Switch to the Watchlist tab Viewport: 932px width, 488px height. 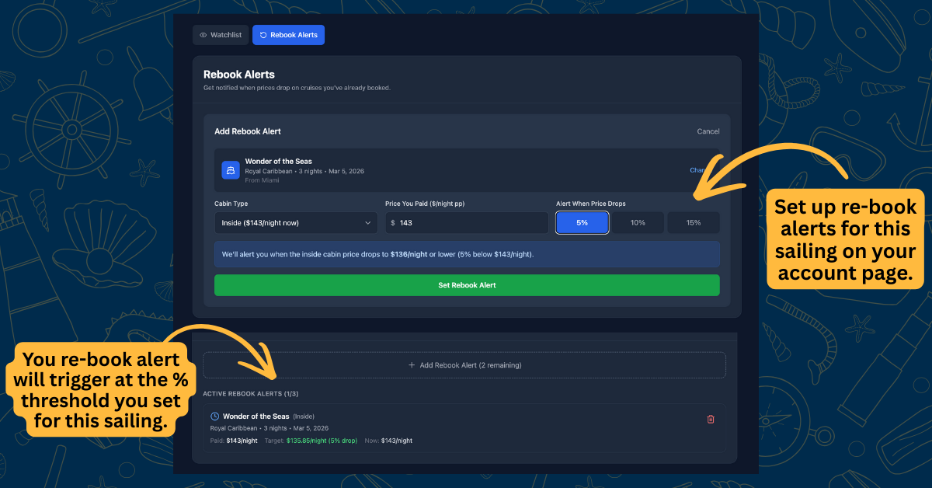point(221,34)
